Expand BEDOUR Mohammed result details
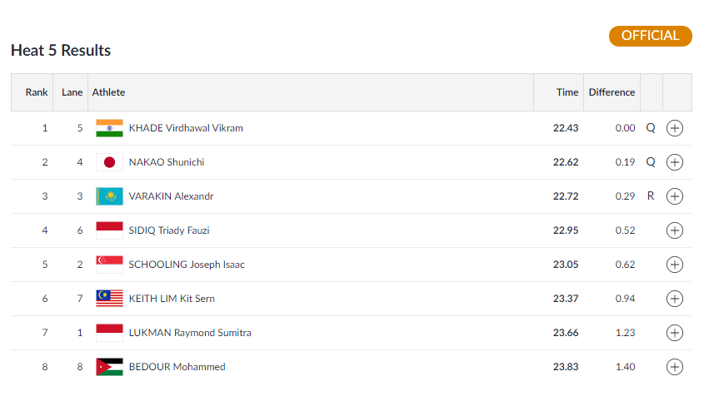 tap(675, 367)
